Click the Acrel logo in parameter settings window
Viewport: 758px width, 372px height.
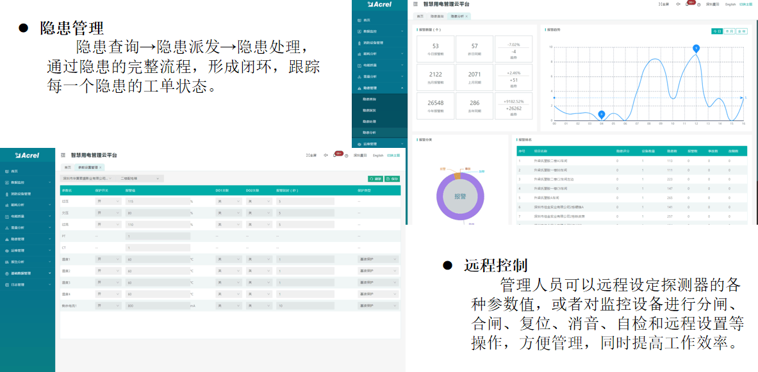point(28,155)
